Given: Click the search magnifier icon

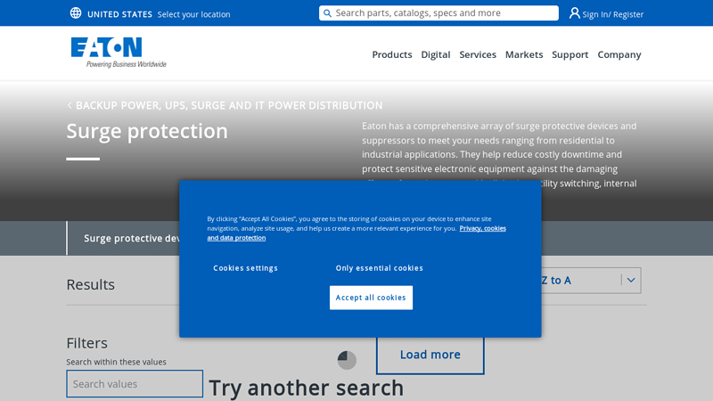Looking at the screenshot, I should click(327, 13).
